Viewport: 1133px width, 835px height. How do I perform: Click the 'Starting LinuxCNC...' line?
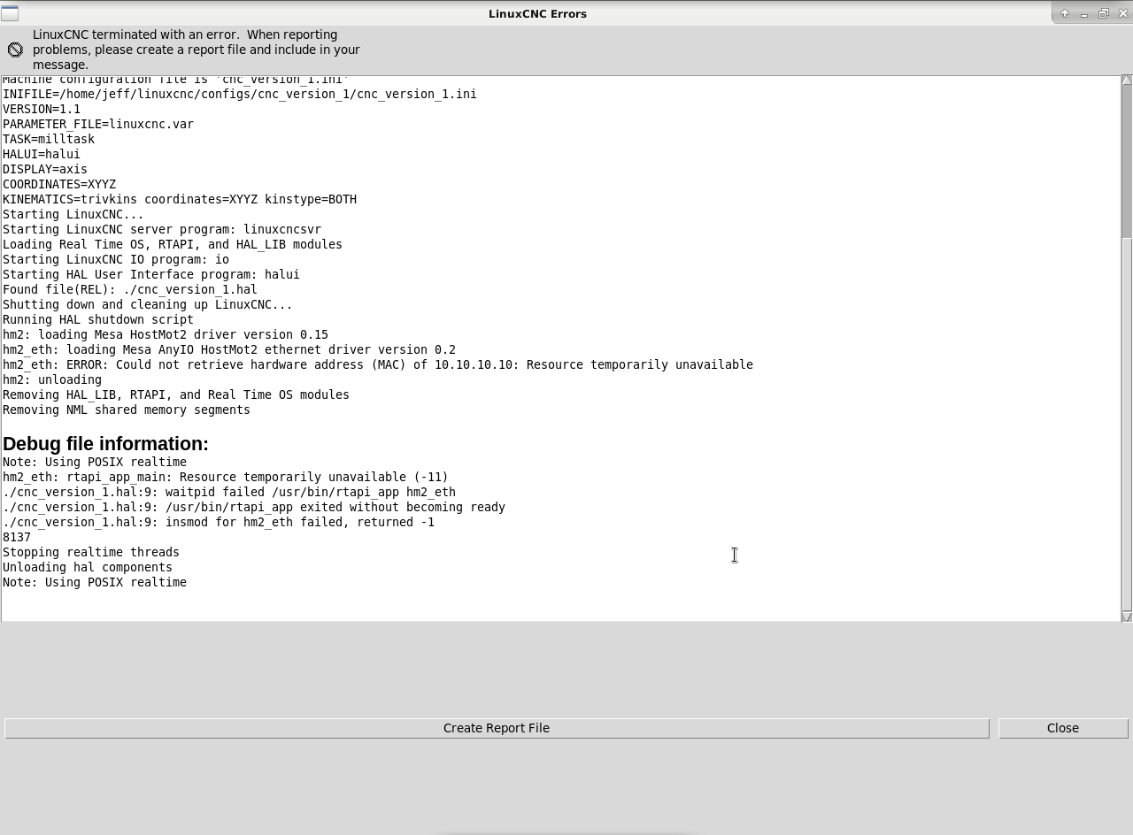tap(73, 214)
